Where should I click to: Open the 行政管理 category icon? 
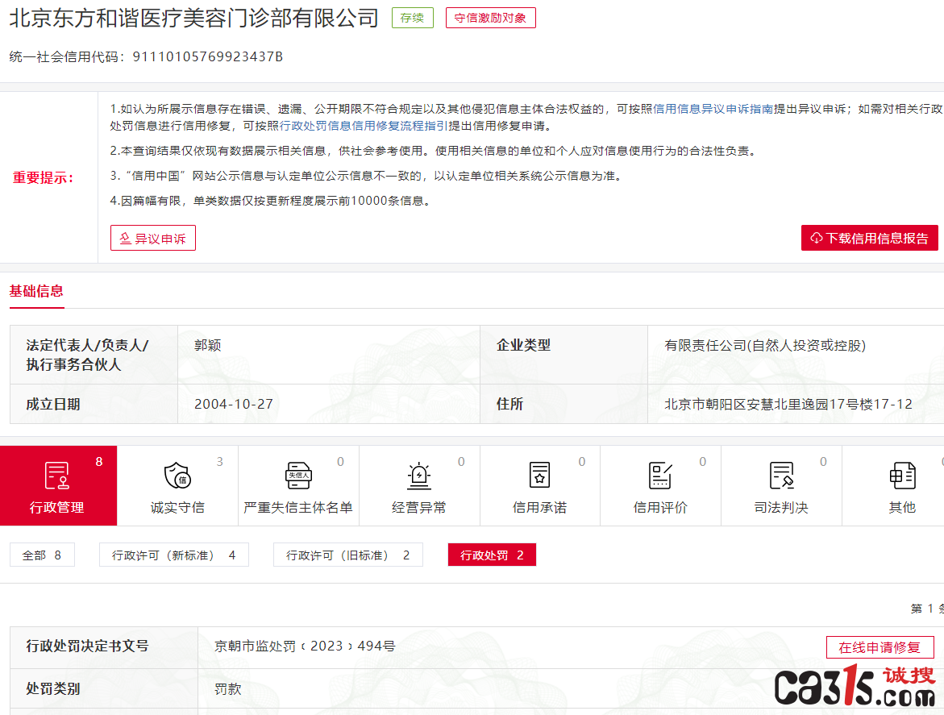coord(57,476)
